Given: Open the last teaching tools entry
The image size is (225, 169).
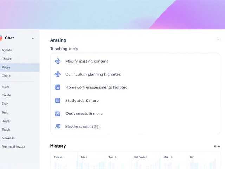Looking at the screenshot, I should coord(83,127).
